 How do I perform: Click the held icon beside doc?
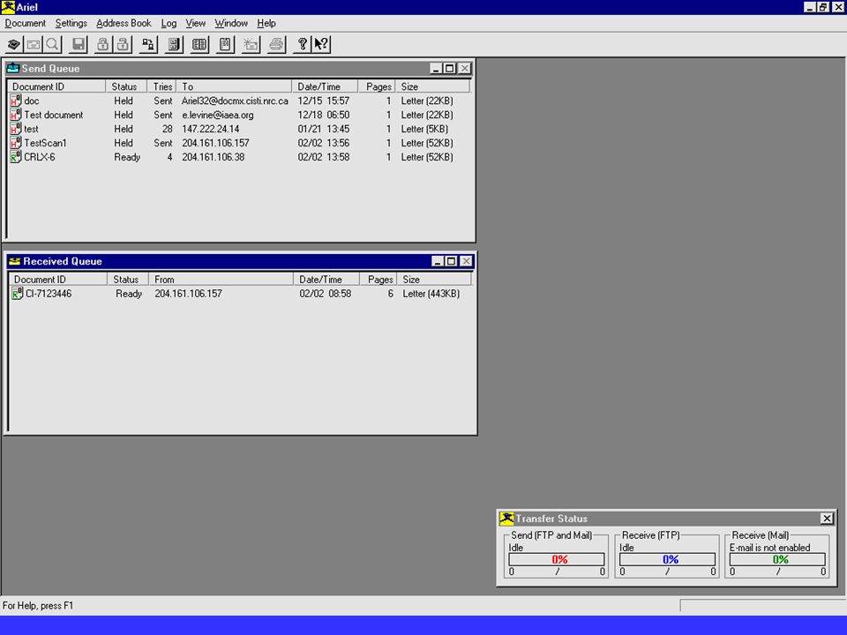click(x=16, y=101)
